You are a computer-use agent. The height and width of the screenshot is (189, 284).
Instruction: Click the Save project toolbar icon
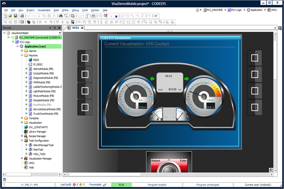[x=15, y=16]
